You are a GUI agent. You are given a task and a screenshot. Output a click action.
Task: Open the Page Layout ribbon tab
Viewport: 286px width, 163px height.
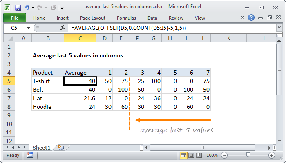[x=93, y=18]
